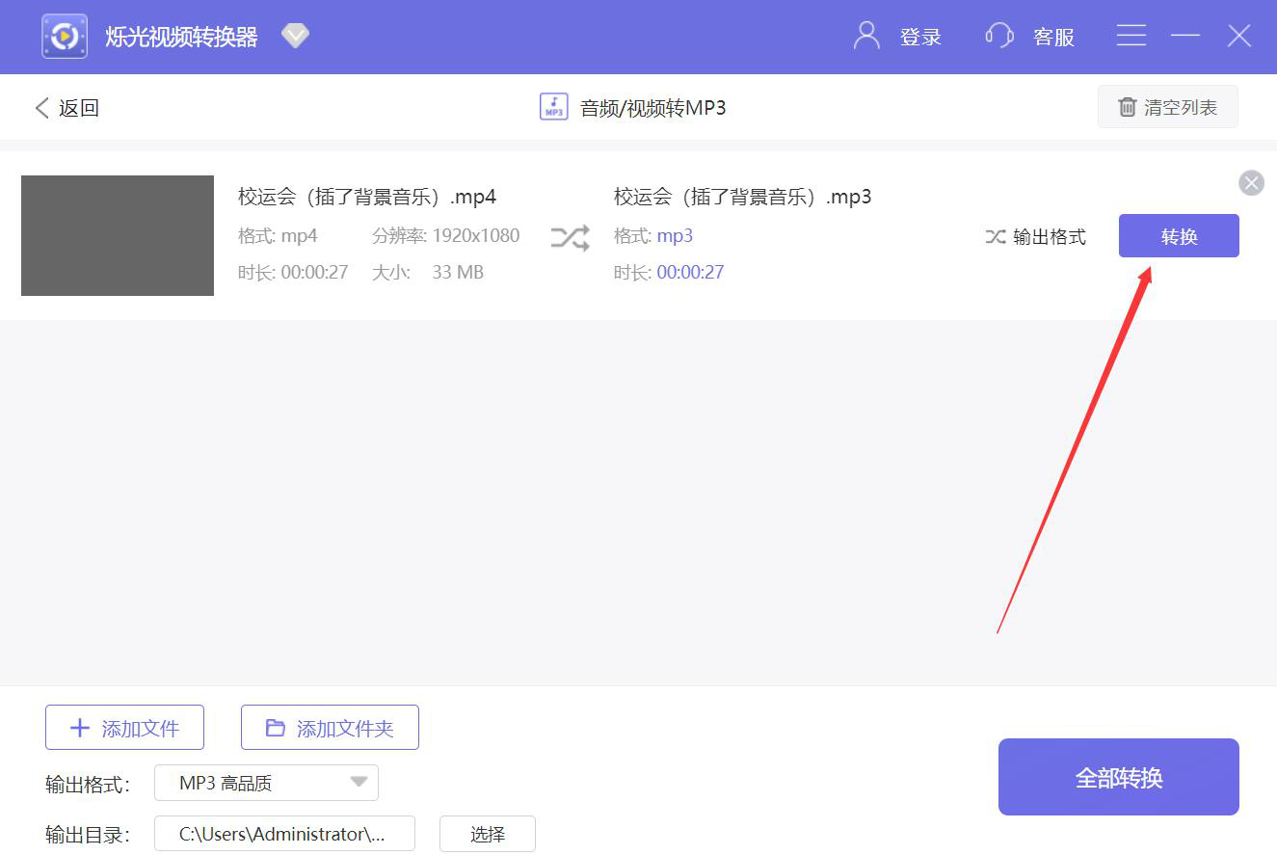
Task: Open 客服 customer service
Action: 1053,38
